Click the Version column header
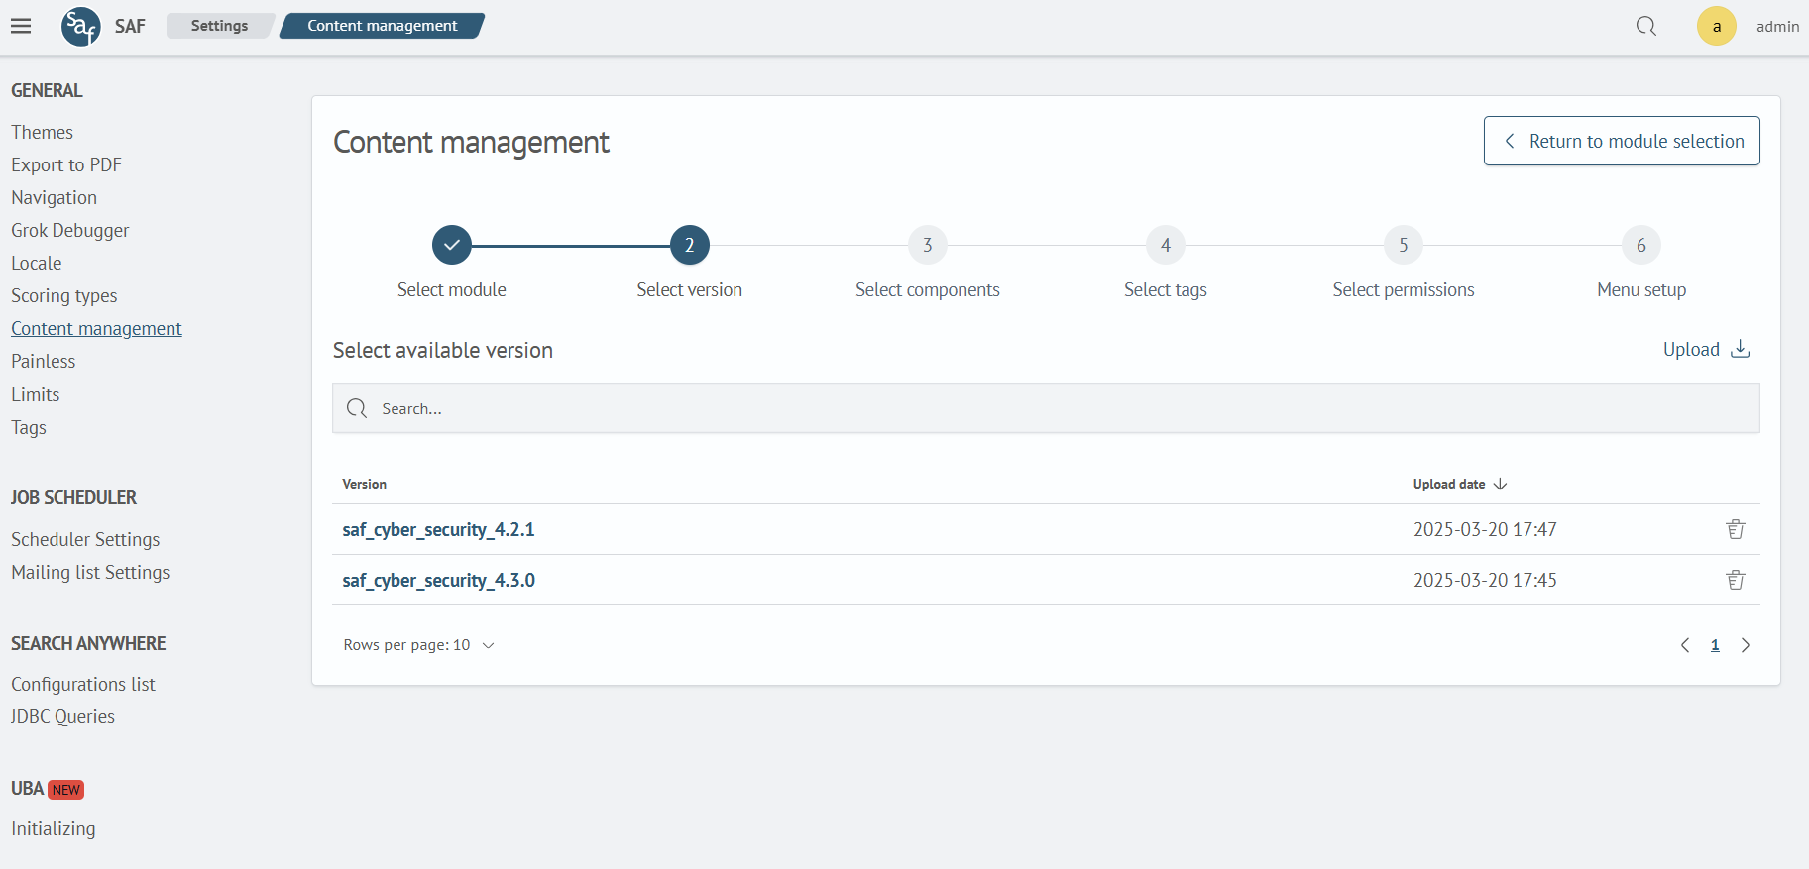The height and width of the screenshot is (869, 1809). [364, 484]
